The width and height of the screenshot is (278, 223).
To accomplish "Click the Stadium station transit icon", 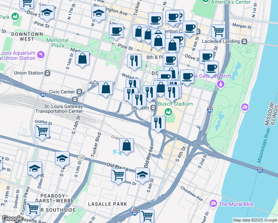I will click(153, 108).
